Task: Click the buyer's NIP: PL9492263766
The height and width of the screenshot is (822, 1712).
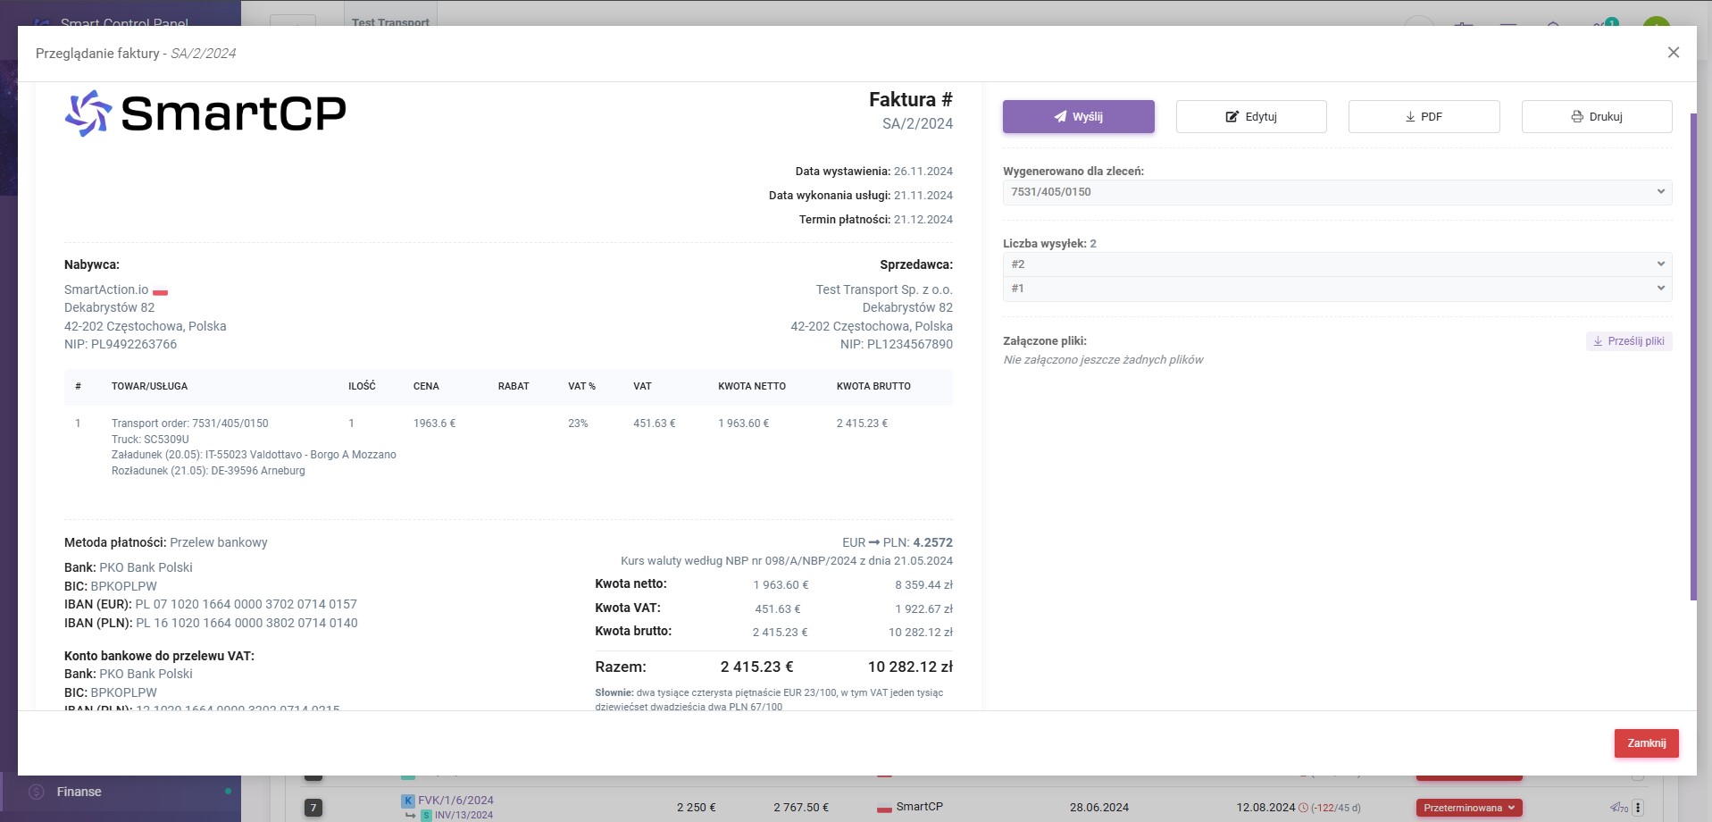Action: tap(121, 344)
